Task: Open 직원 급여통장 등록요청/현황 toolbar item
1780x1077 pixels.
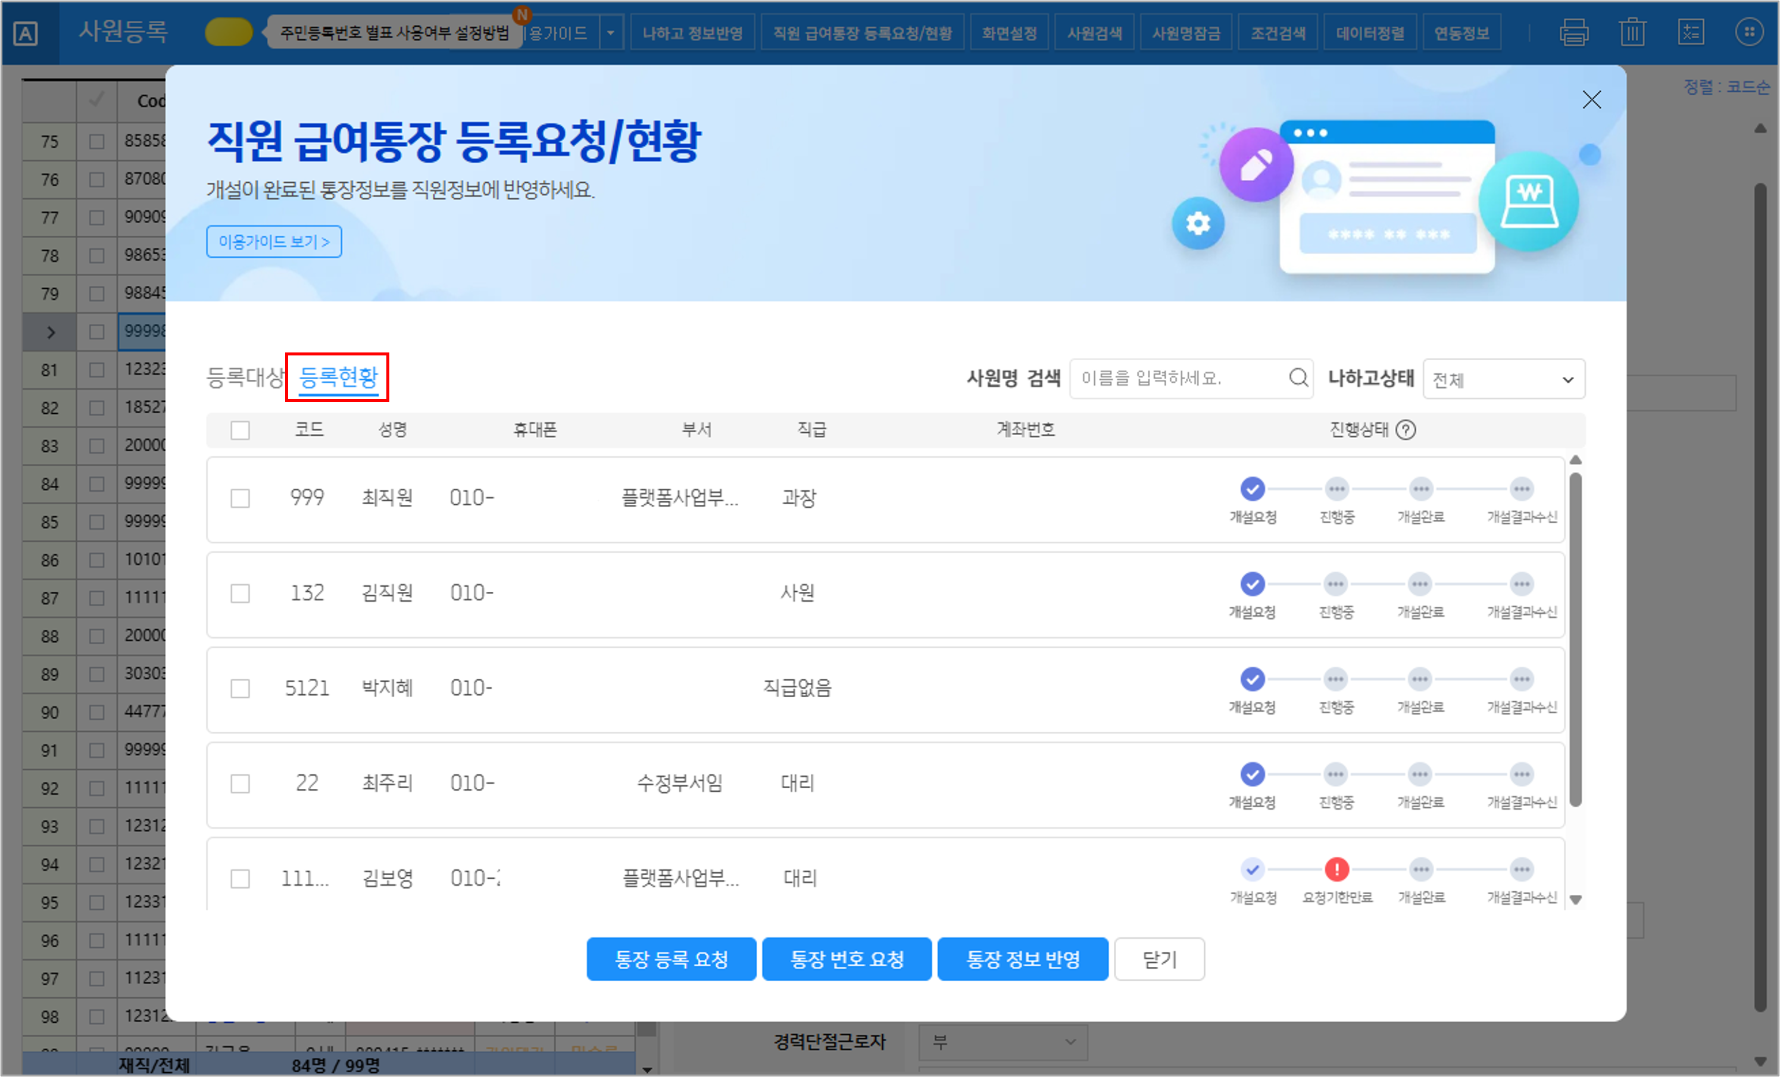Action: pos(862,33)
